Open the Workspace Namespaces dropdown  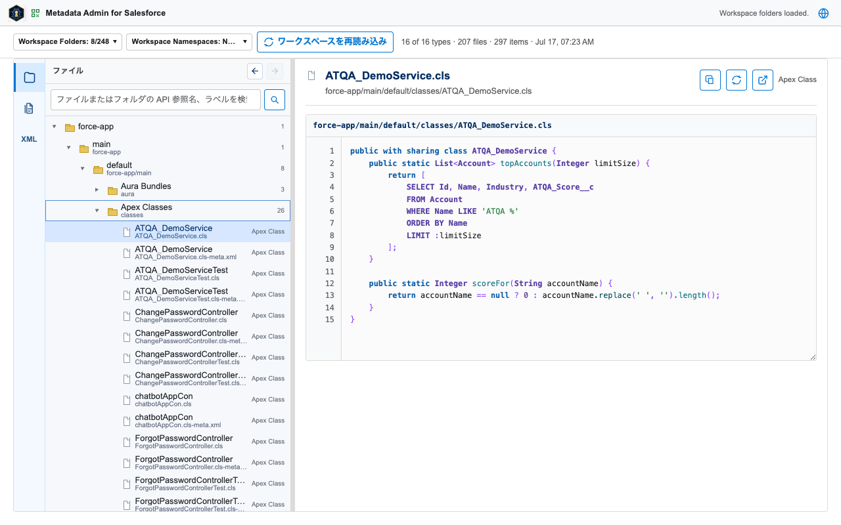[x=189, y=41]
